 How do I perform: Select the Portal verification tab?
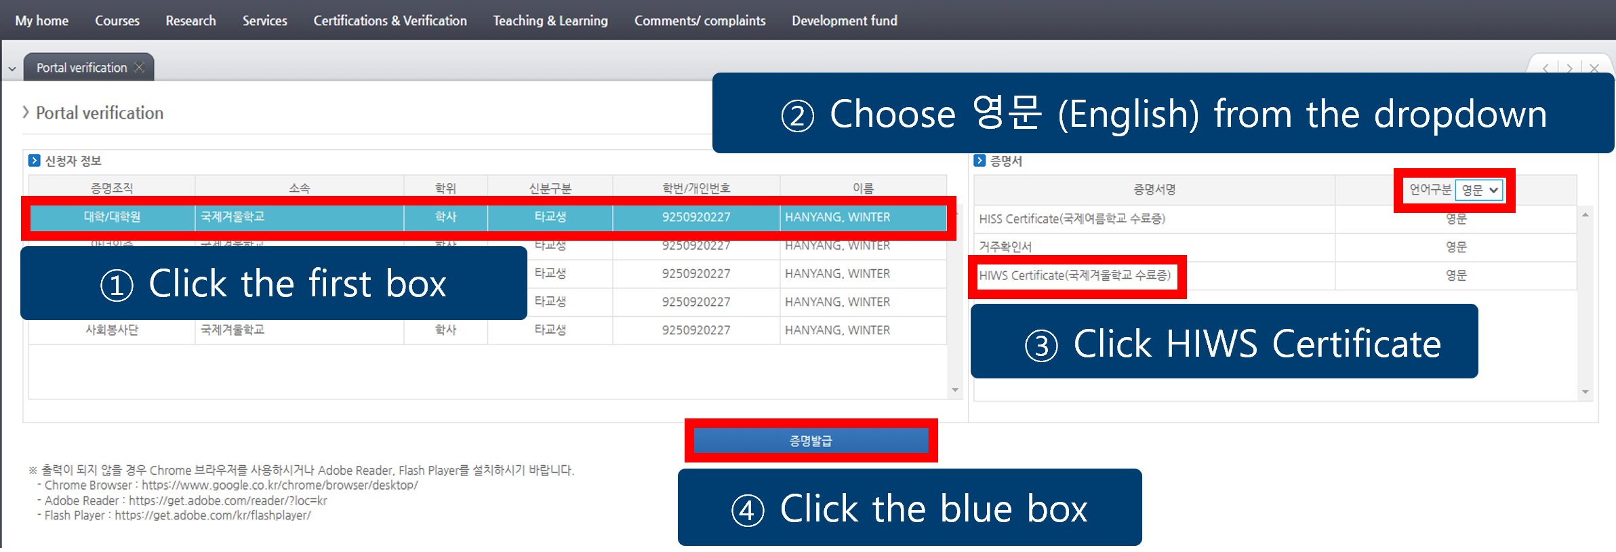point(81,68)
